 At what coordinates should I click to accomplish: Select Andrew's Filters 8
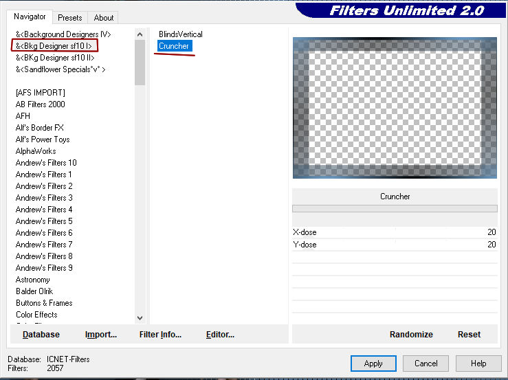(x=44, y=256)
